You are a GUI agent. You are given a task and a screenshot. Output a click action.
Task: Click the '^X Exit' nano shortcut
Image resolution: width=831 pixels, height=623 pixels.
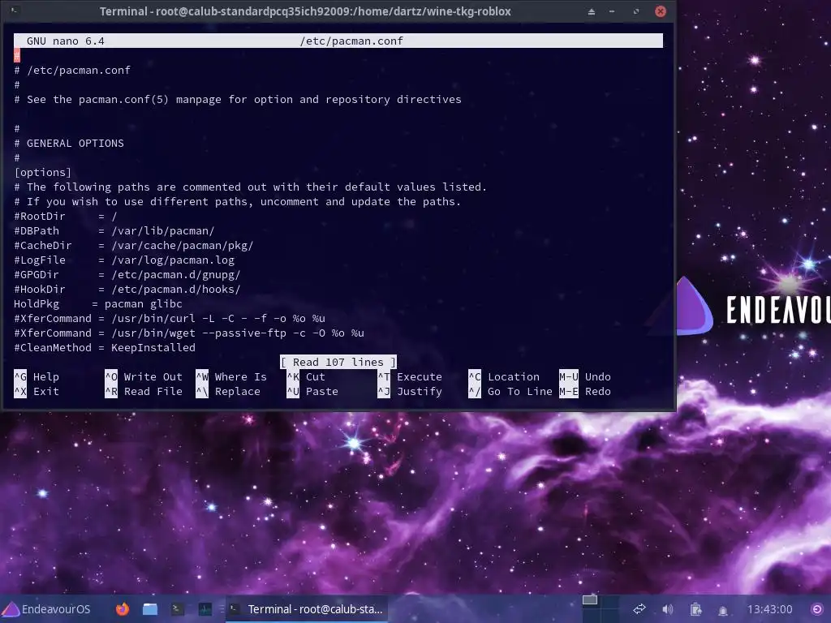(37, 392)
